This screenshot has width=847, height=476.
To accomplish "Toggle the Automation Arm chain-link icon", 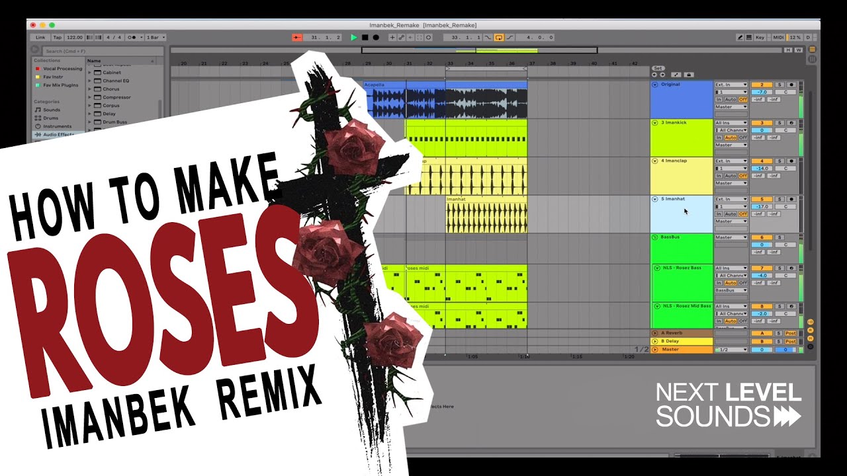I will click(401, 38).
